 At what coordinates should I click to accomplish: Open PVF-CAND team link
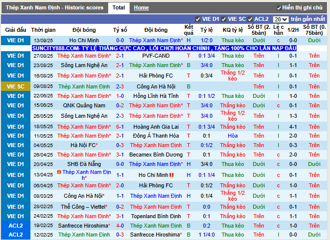click(156, 56)
